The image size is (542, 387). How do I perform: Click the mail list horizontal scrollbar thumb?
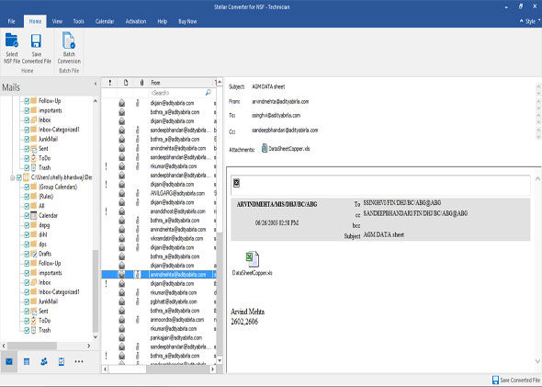[x=127, y=370]
